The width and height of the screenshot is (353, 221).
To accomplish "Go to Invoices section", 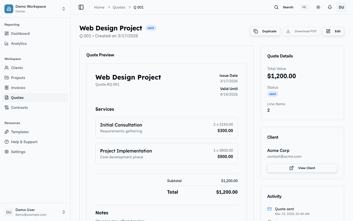I will (35, 88).
